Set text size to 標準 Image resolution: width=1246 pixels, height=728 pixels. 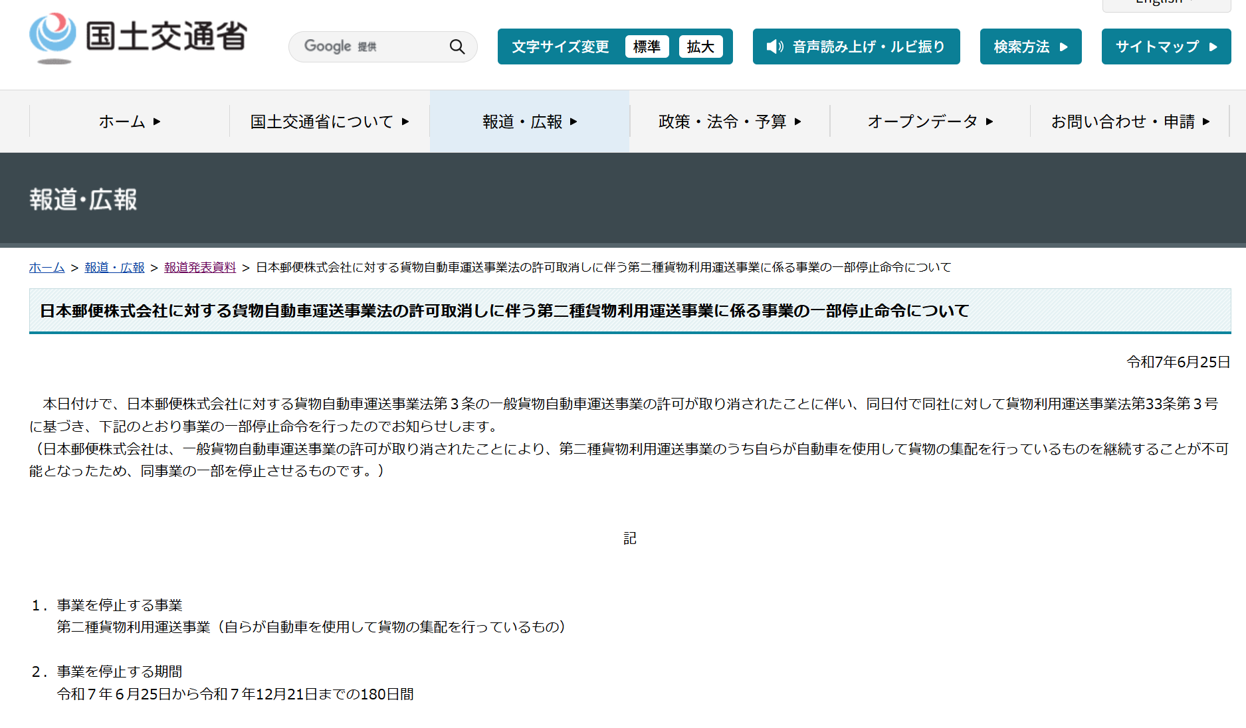click(647, 46)
